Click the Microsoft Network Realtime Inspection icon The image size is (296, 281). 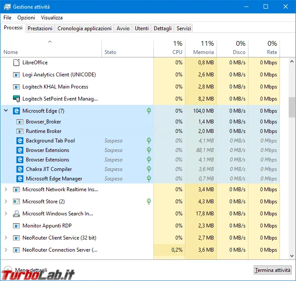(x=16, y=189)
